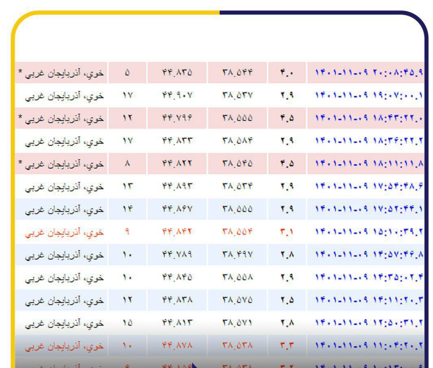Click the red latitude value '۳۸.۵۵۴'
The image size is (433, 368).
click(x=238, y=232)
